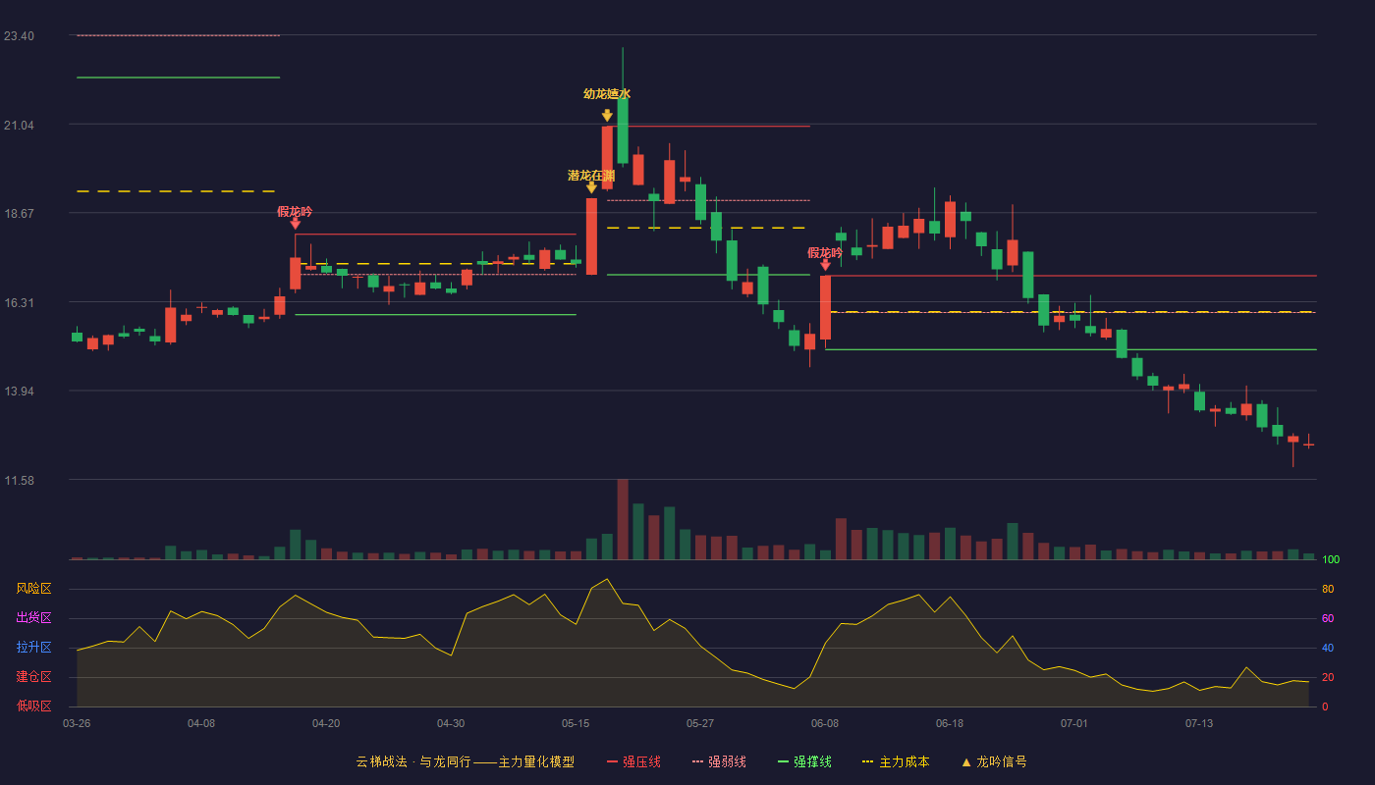
Task: Click the 06-08 date label
Action: coord(825,723)
